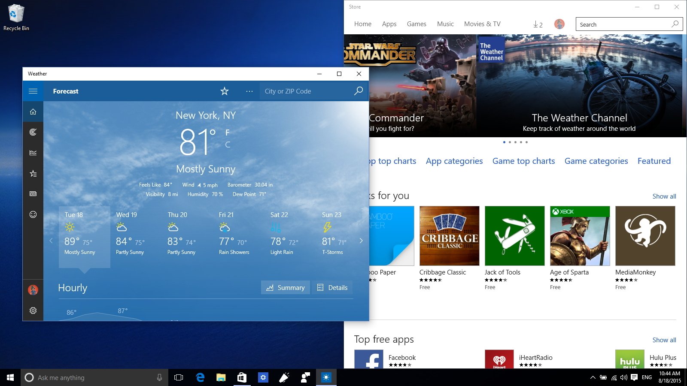Open Game categories link in Store

point(596,161)
